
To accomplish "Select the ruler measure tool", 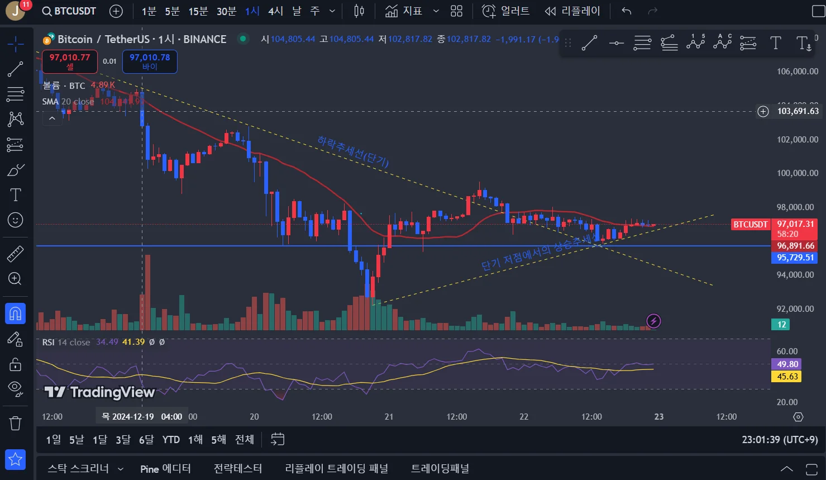I will (15, 254).
